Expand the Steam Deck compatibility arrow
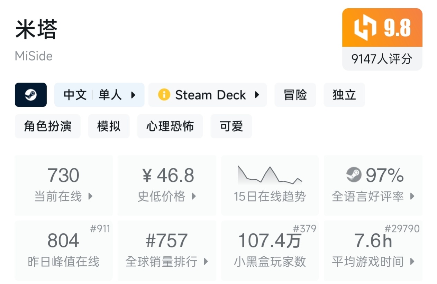Image resolution: width=437 pixels, height=284 pixels. 257,95
